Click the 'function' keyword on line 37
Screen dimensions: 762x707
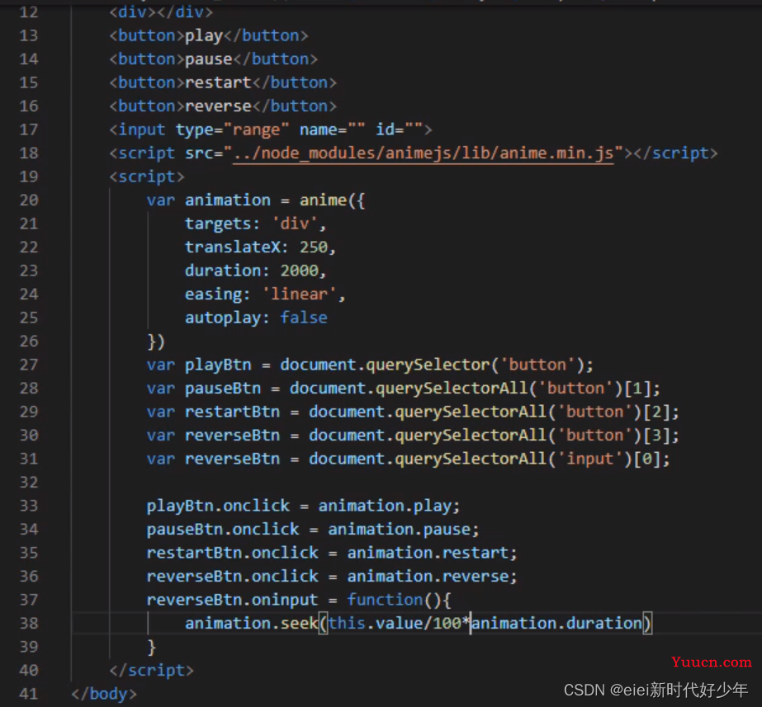point(385,600)
